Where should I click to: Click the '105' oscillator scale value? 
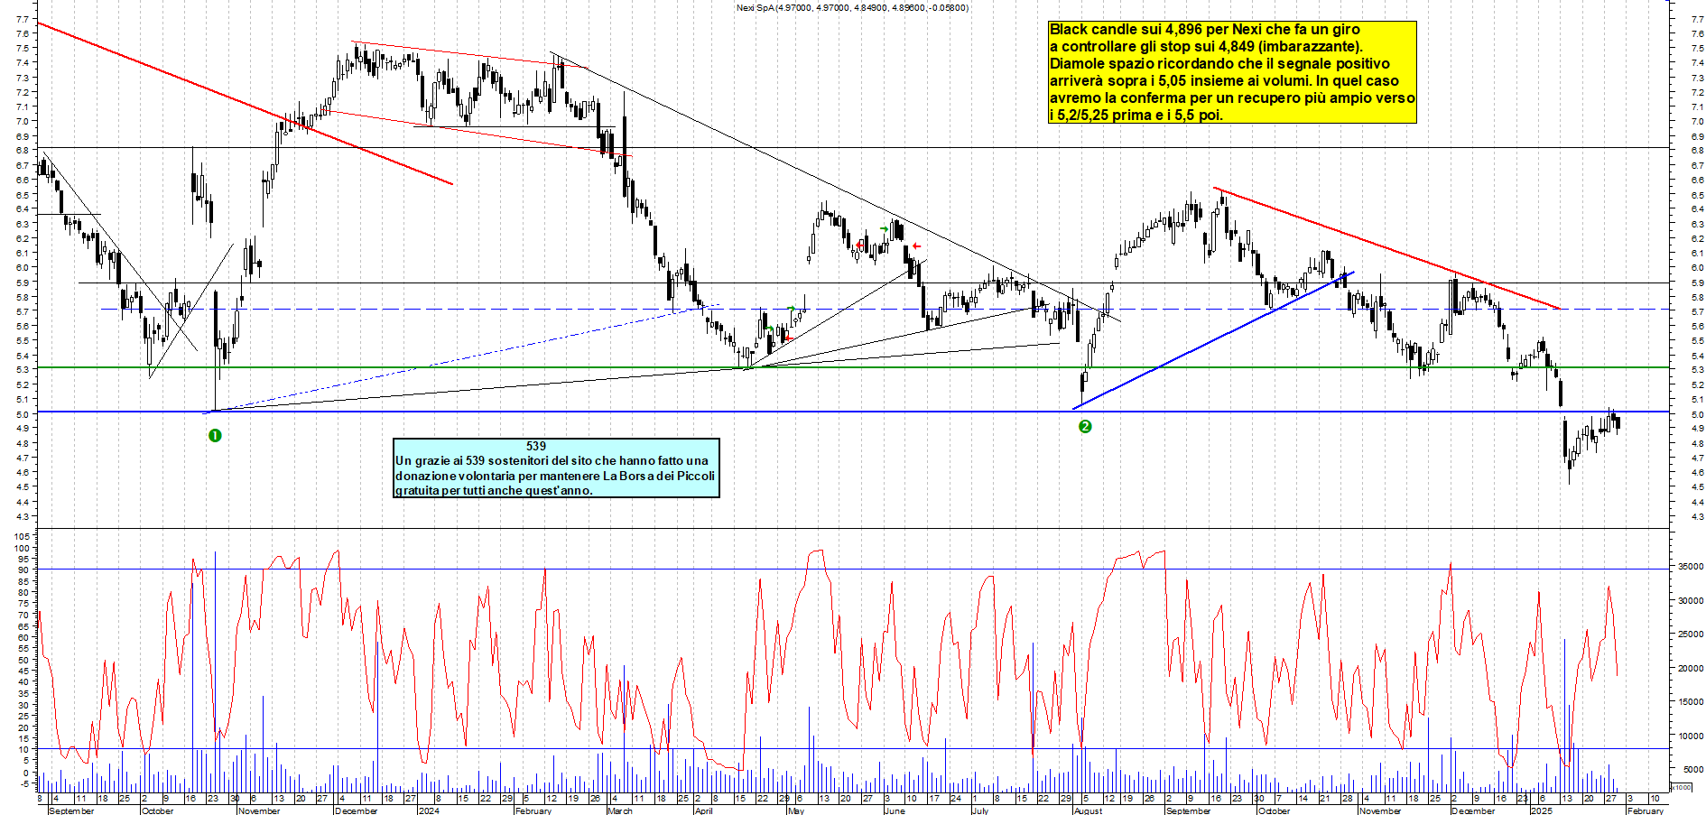(22, 536)
